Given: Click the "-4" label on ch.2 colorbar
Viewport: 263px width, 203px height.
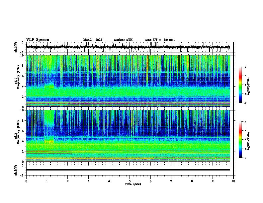Looking at the screenshot, I should tap(245, 131).
